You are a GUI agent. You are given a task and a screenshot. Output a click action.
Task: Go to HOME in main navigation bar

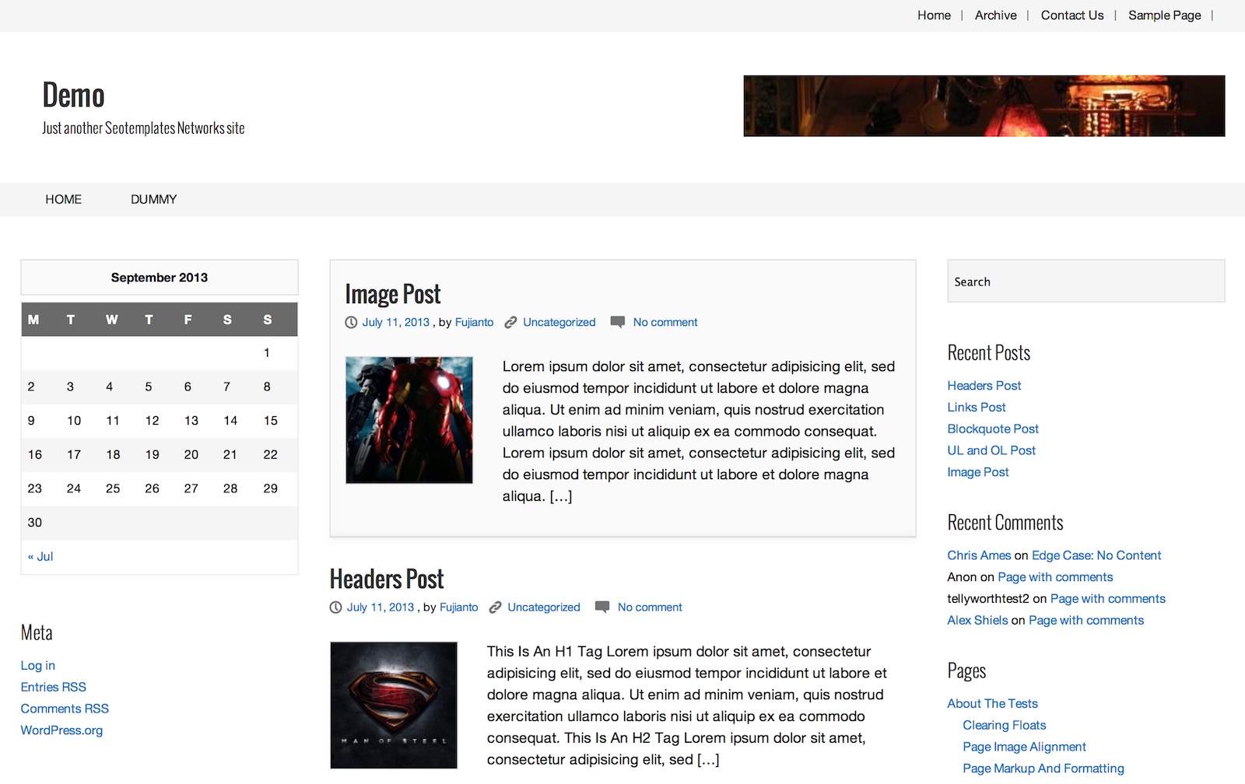point(63,200)
